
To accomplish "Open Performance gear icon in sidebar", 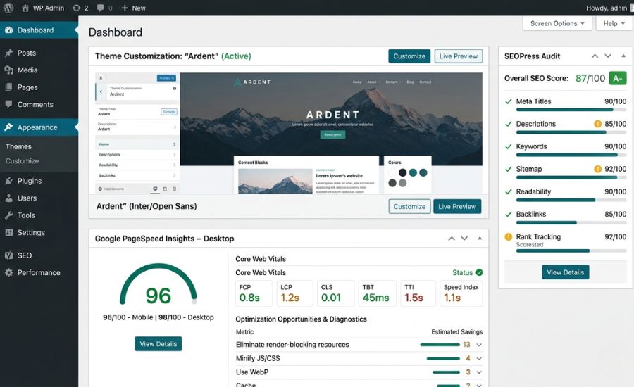I will 9,273.
